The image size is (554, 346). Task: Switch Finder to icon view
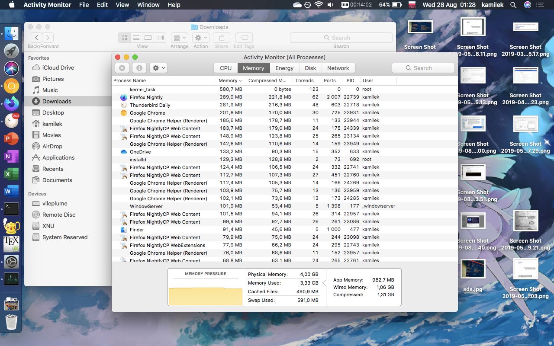coord(125,38)
